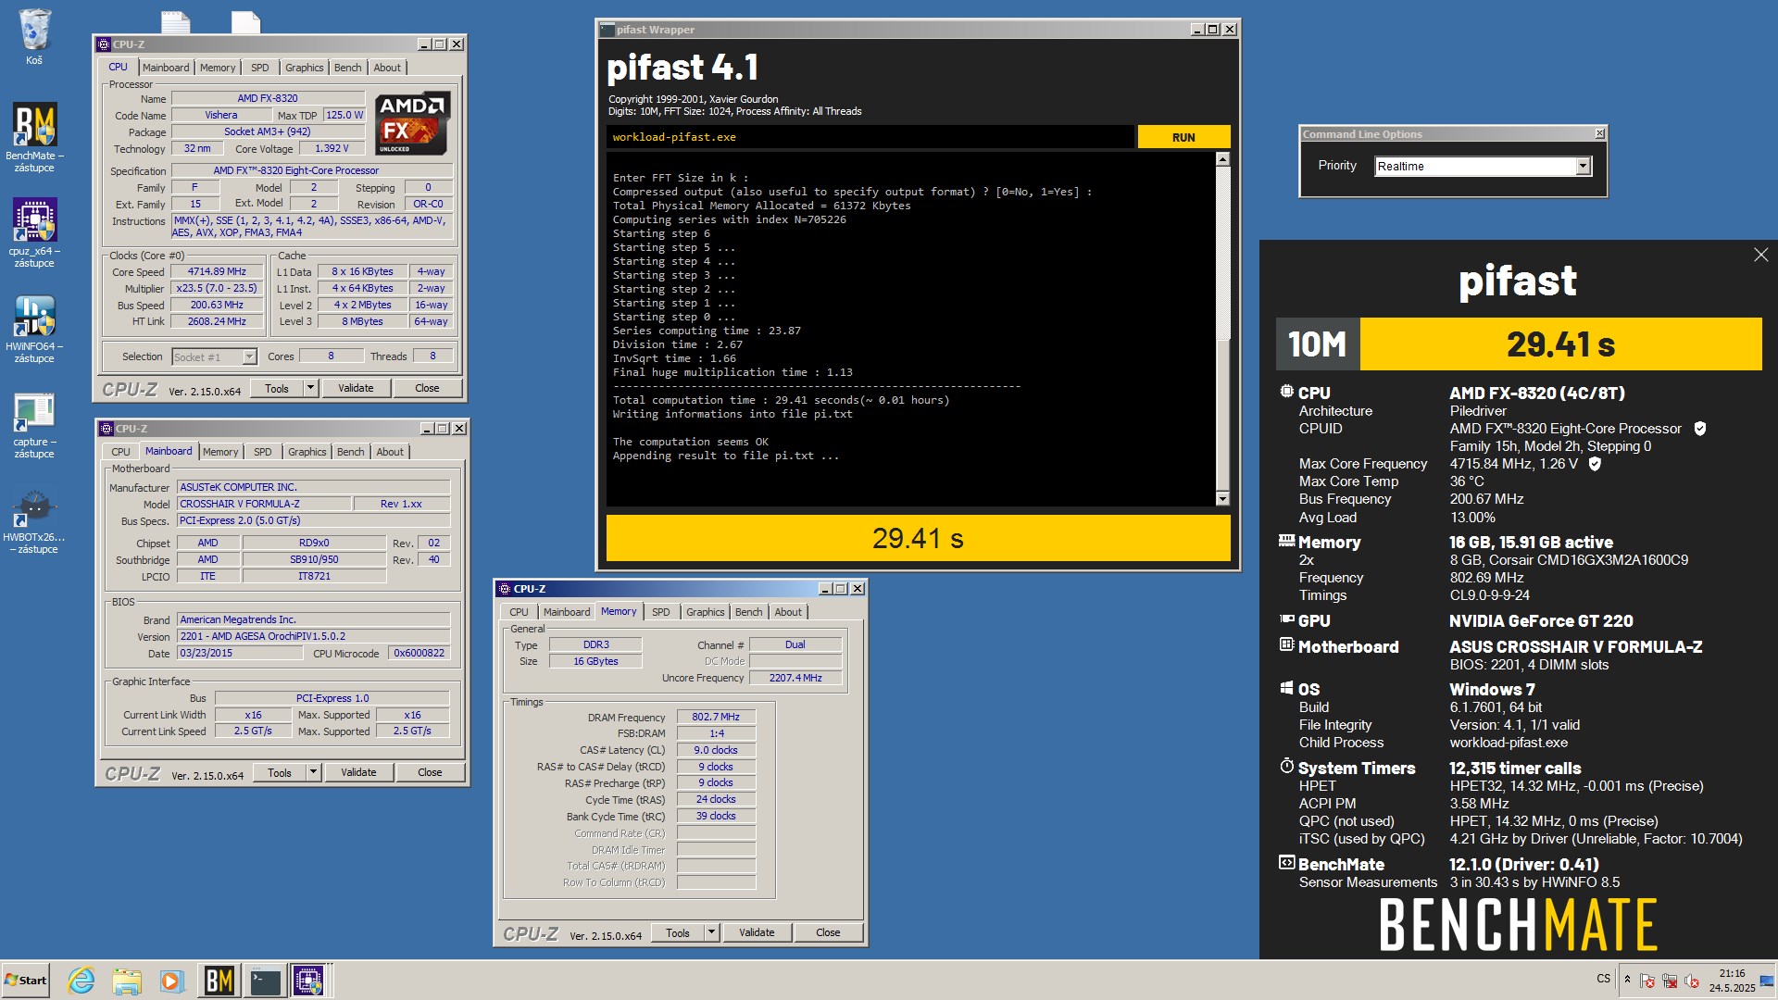Click the Motherboard section icon in BenchMate
Viewport: 1778px width, 1000px height.
tap(1286, 644)
